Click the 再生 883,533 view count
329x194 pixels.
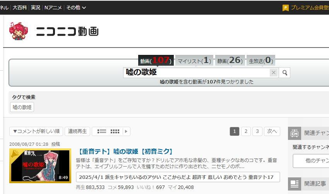(x=90, y=187)
